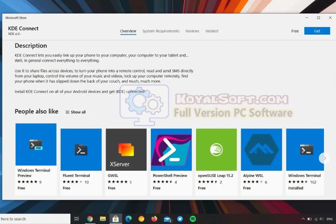Click Installed label under Windows Terminal
Viewport: 336px width, 224px height.
[x=295, y=188]
